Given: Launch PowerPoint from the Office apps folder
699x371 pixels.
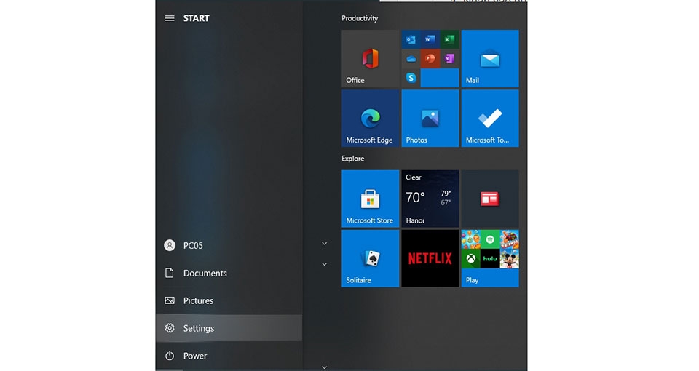Looking at the screenshot, I should 430,59.
